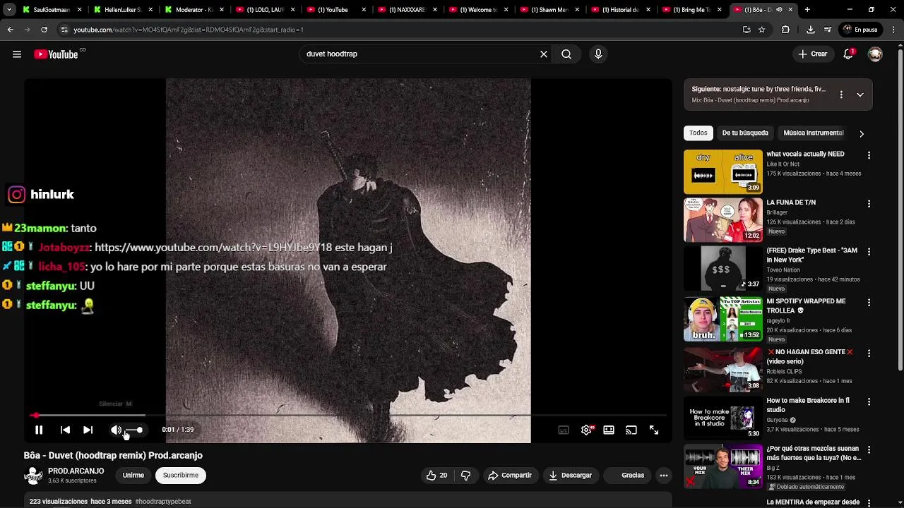Open the account avatar menu

coord(875,54)
